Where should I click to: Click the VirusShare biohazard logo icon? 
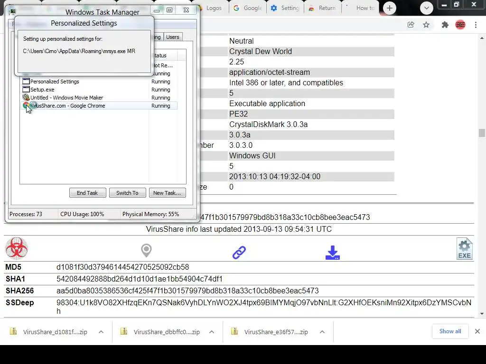point(17,248)
